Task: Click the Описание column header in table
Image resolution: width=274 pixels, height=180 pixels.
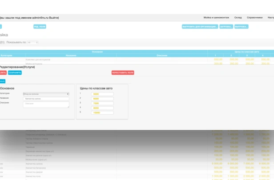Action: coord(162,56)
